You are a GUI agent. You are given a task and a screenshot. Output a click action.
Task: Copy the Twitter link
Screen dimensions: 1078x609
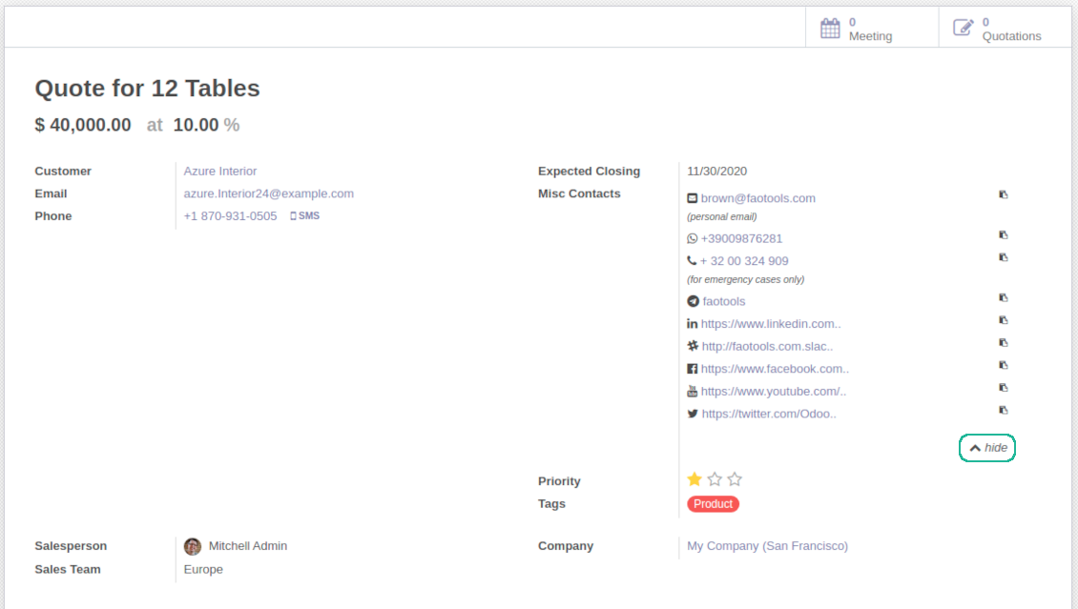(x=1003, y=410)
